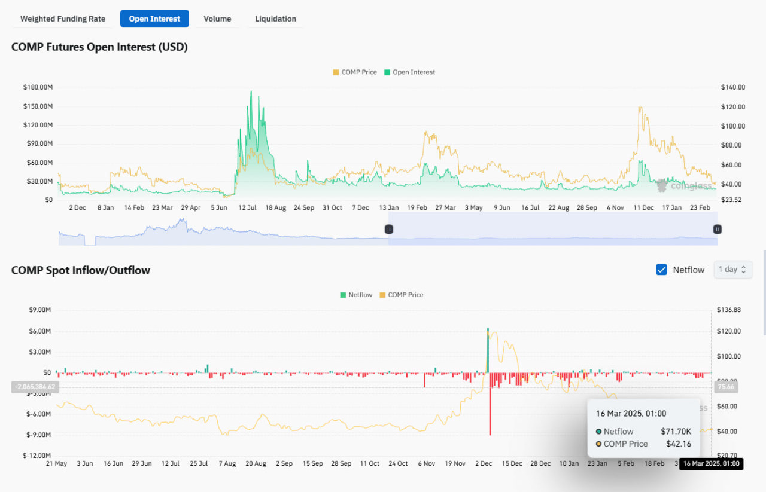Click the 16 Mar 2025, 01:00 axis marker
The height and width of the screenshot is (492, 766).
pos(712,463)
